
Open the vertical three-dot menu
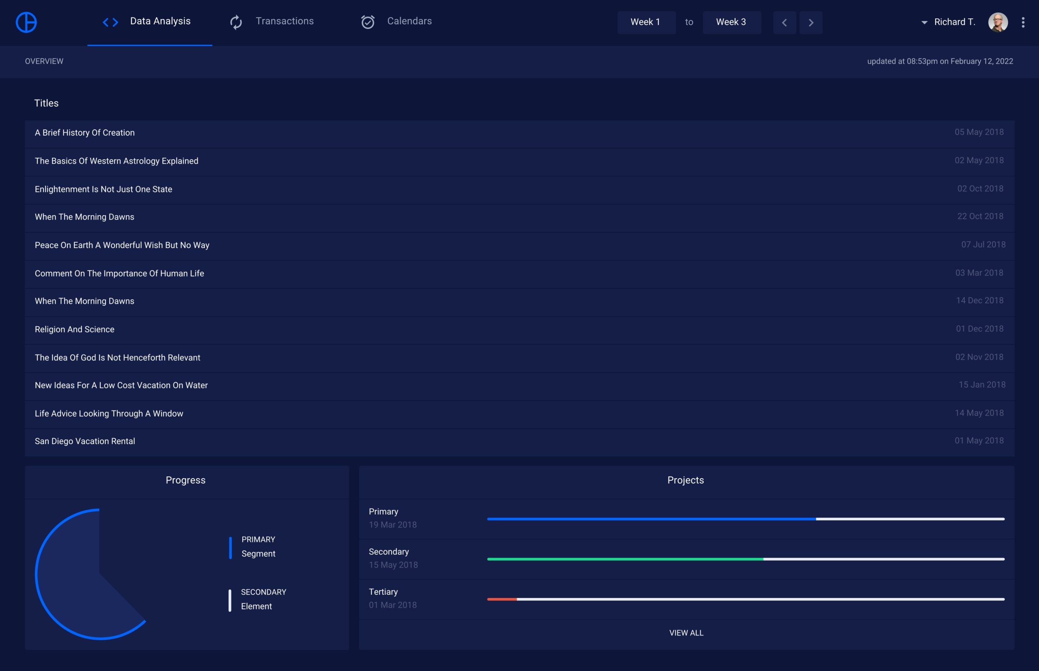[x=1023, y=22]
